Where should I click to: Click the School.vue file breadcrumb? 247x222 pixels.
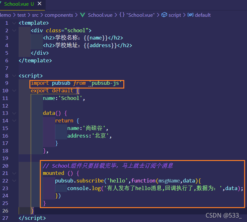(x=100, y=15)
